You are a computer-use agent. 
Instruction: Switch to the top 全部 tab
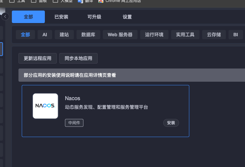28,17
